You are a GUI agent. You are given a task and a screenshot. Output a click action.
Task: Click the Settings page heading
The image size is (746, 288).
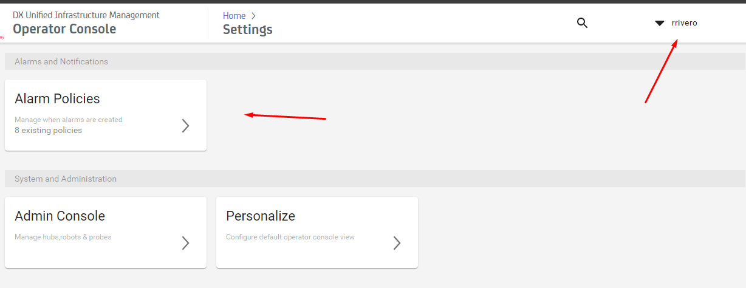click(247, 29)
